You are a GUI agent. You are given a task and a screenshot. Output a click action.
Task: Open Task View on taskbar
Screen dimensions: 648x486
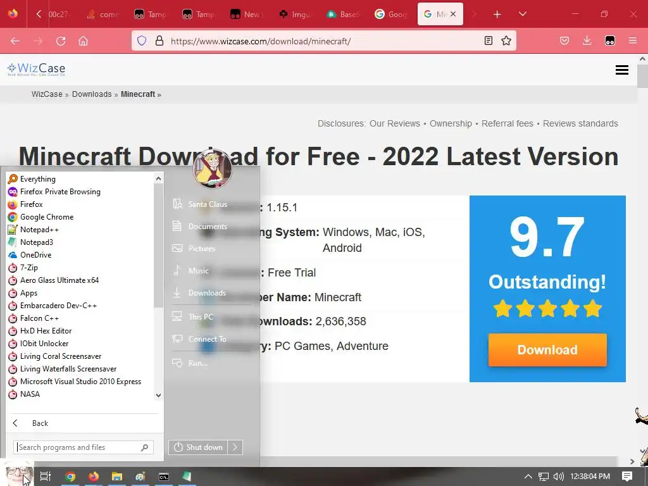click(x=46, y=477)
